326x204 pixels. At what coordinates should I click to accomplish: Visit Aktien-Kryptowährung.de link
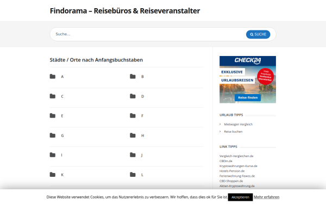click(237, 186)
